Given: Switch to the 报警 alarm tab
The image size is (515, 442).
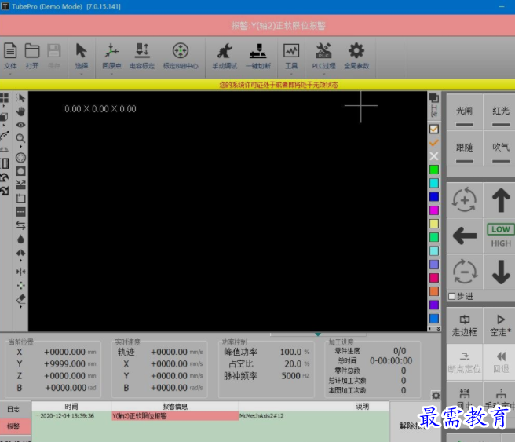Looking at the screenshot, I should (x=13, y=426).
